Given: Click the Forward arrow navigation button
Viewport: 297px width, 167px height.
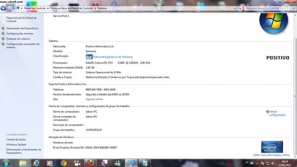Looking at the screenshot, I should [x=9, y=8].
